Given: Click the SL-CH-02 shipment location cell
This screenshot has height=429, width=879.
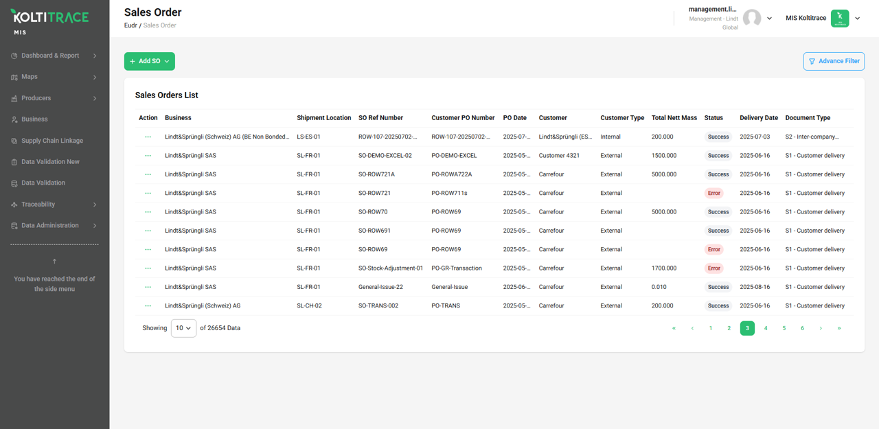Looking at the screenshot, I should [309, 305].
